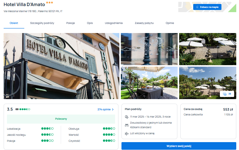This screenshot has height=150, width=239.
Task: Open the glass door logo photo
Action: [x=149, y=49]
